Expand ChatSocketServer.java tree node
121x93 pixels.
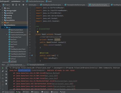pyautogui.click(x=7, y=35)
